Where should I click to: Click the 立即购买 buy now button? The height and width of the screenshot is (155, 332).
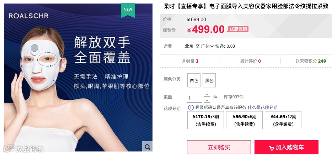click(219, 147)
